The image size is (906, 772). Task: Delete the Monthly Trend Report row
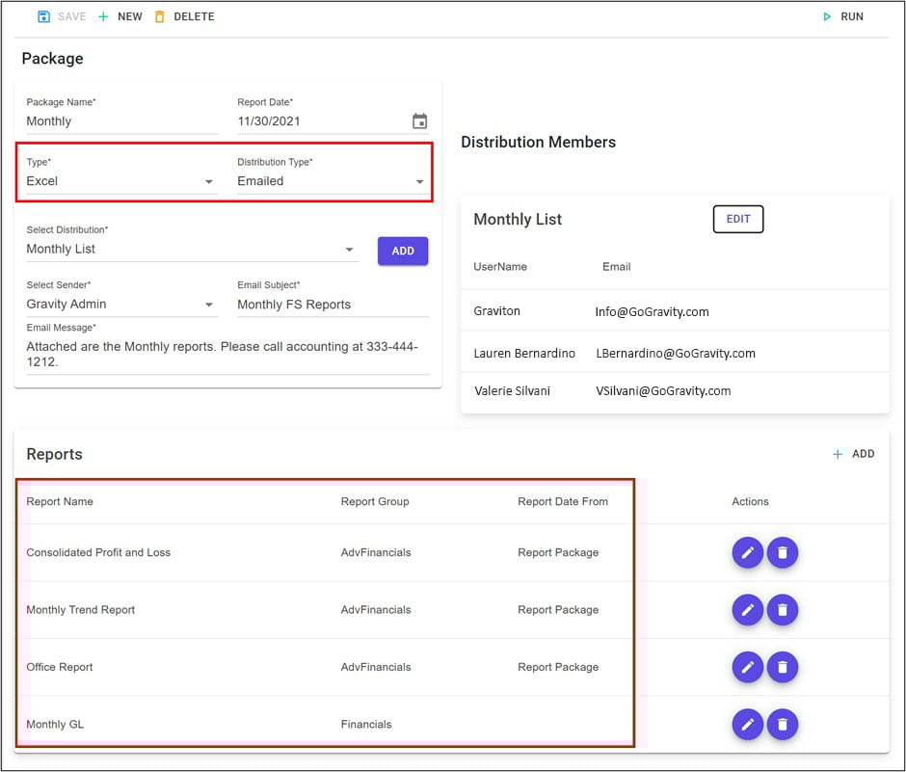coord(783,610)
